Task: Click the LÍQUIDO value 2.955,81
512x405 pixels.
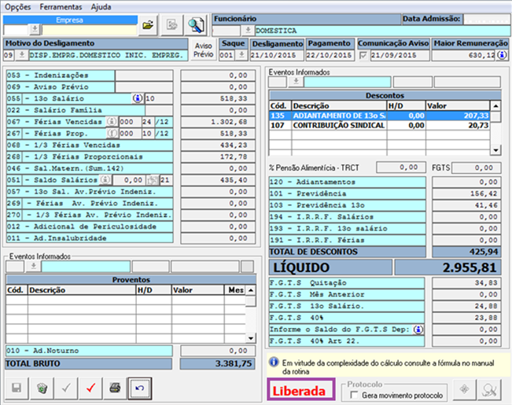Action: coord(448,267)
